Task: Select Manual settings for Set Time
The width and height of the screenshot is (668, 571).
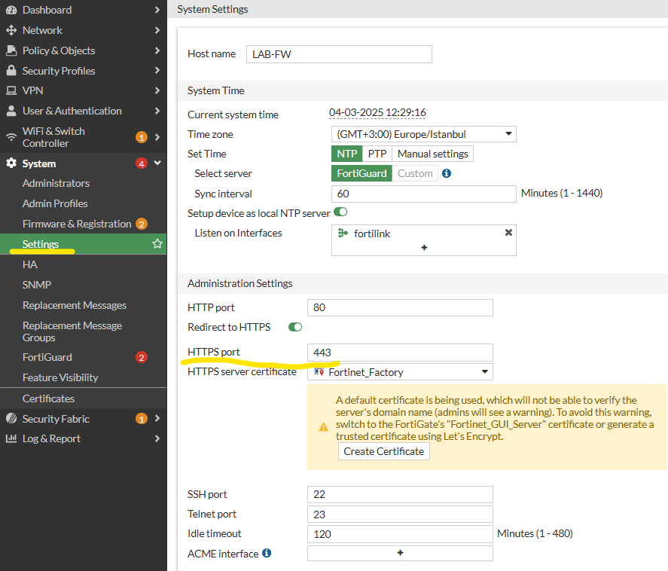Action: tap(432, 154)
